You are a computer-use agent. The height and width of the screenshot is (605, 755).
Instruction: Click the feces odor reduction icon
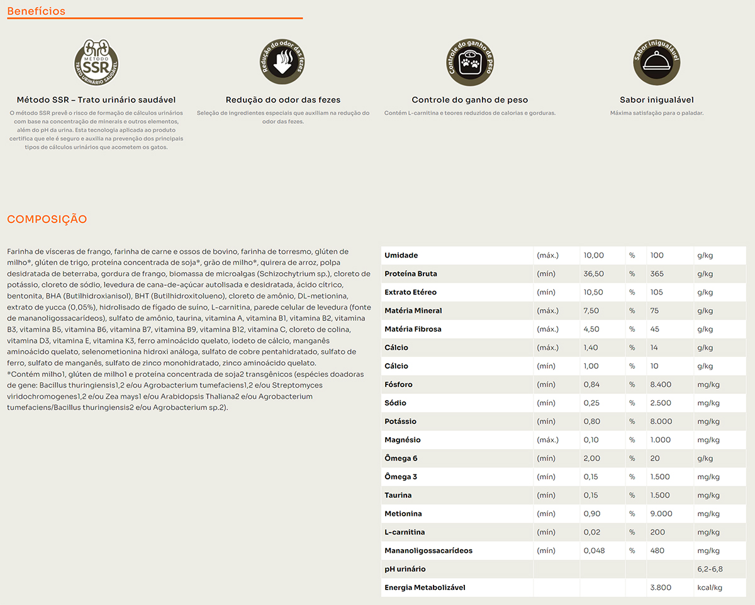282,63
